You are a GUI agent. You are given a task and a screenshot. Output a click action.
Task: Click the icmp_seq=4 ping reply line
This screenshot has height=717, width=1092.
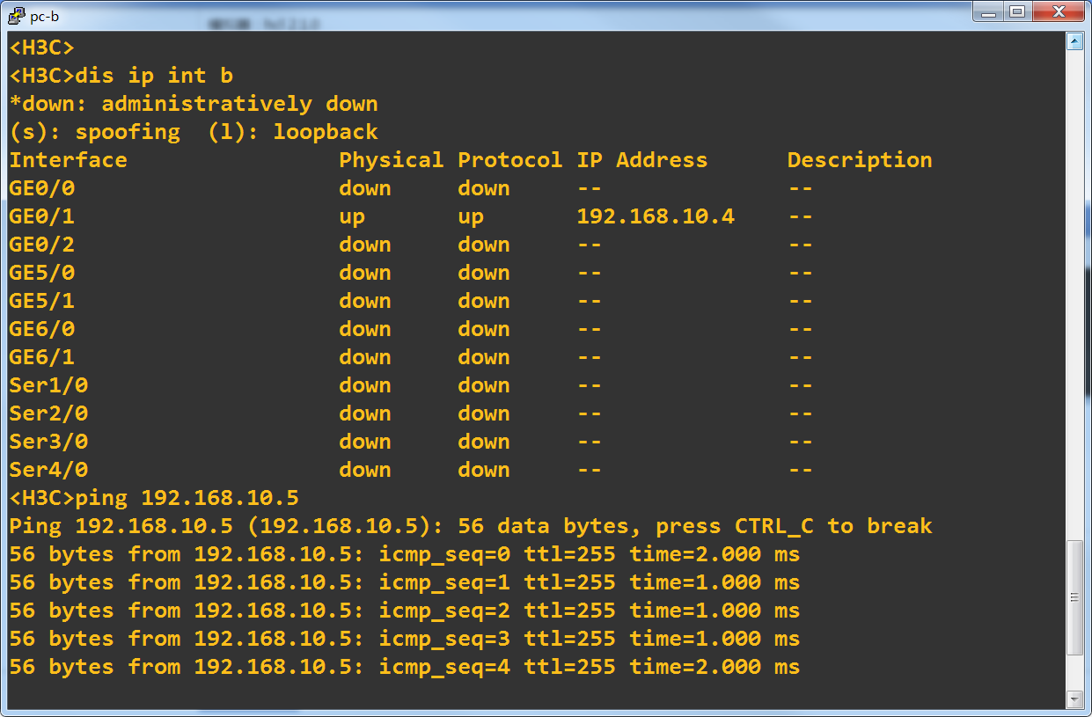(405, 667)
